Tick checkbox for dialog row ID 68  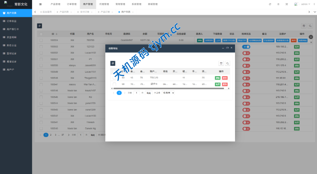(114, 84)
